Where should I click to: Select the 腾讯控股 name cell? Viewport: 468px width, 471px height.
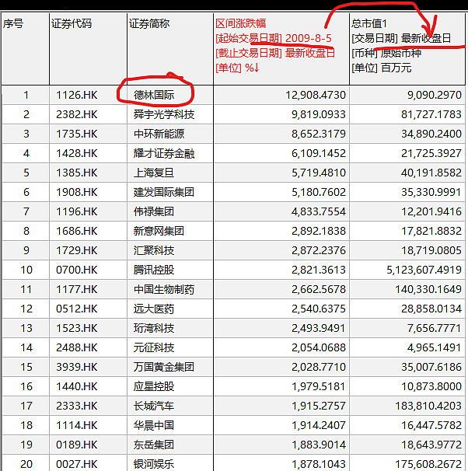pyautogui.click(x=154, y=270)
